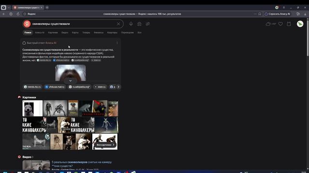This screenshot has width=309, height=173.
Task: Click the red Yandex logo
Action: coord(27,24)
